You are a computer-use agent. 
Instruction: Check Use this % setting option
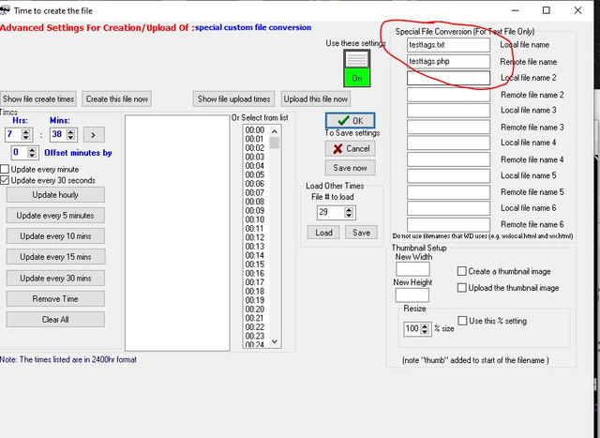tap(462, 321)
